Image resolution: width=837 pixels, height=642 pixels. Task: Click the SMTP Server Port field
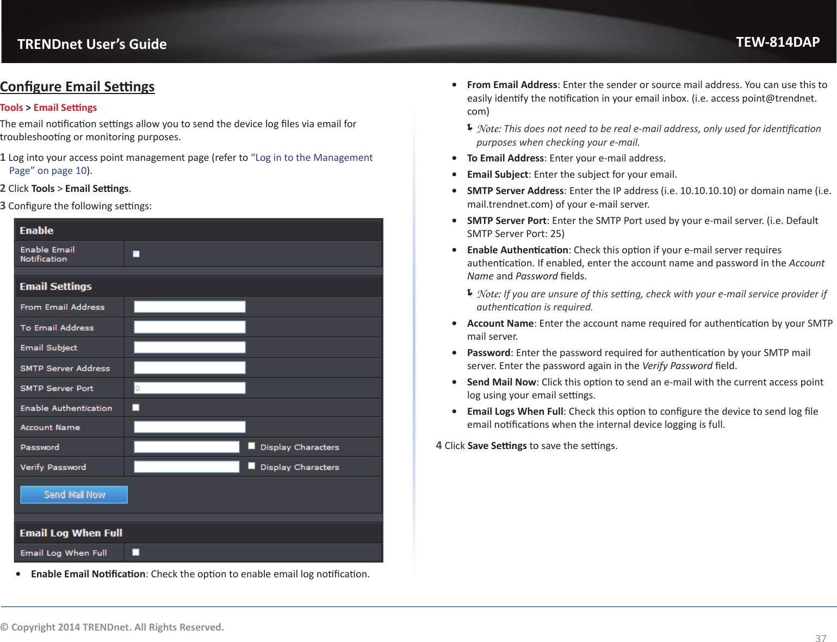point(190,388)
